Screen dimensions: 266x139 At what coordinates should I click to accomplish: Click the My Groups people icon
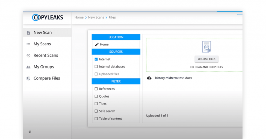28,67
